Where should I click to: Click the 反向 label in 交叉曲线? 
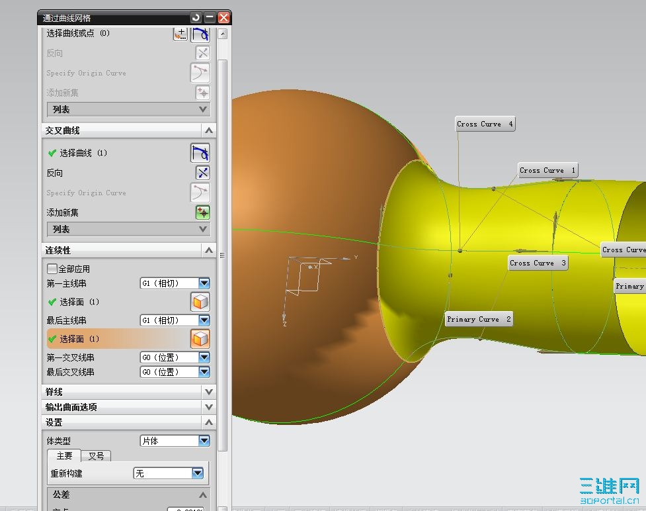[x=54, y=173]
